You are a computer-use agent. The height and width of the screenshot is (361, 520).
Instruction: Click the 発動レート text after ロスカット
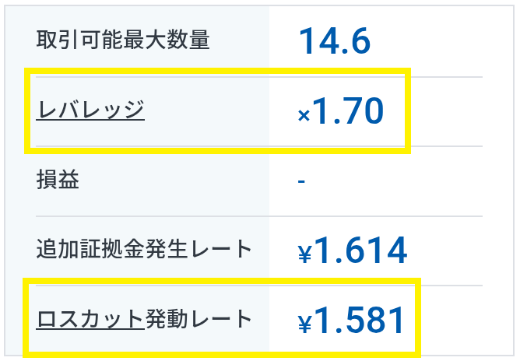[x=199, y=319]
